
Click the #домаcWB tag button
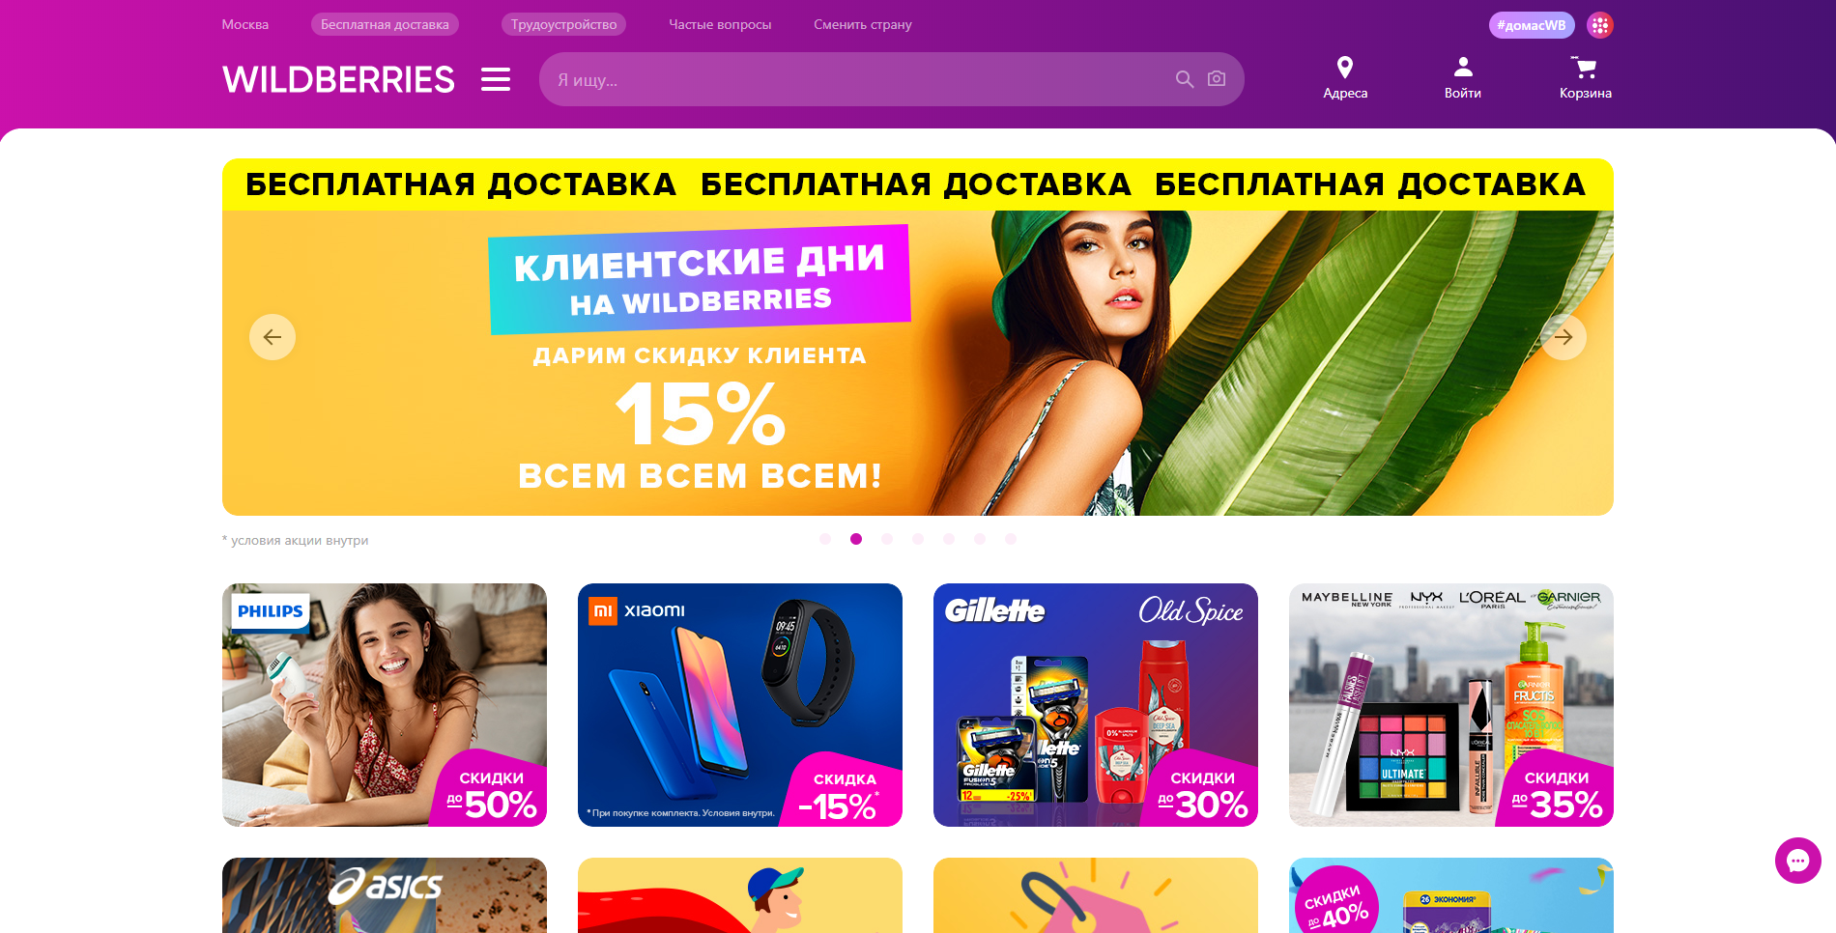pos(1532,25)
